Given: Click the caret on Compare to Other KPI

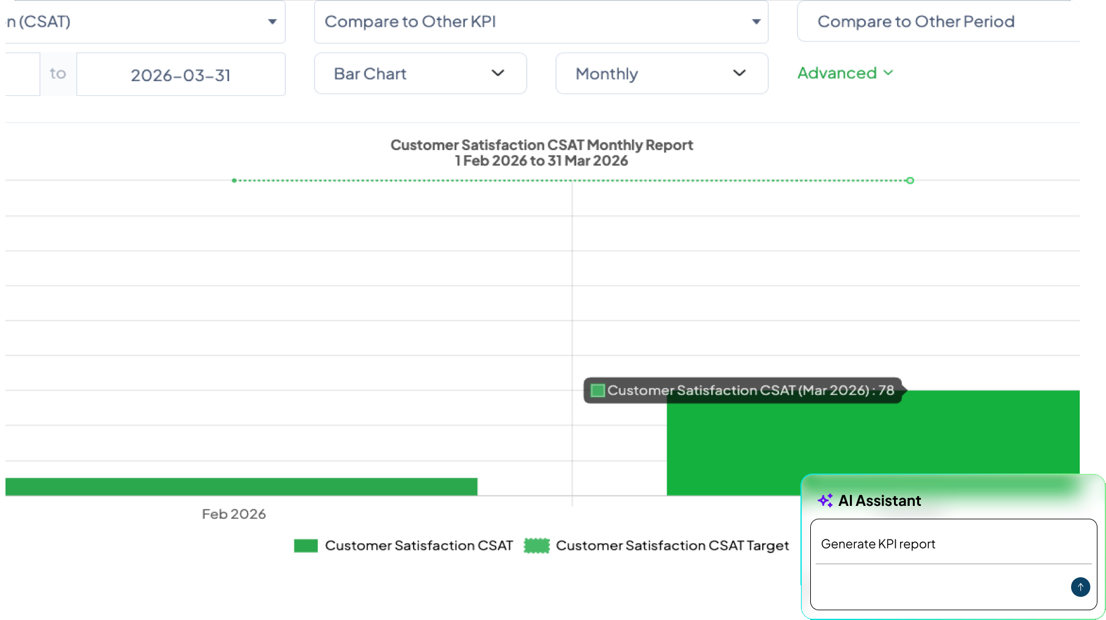Looking at the screenshot, I should coord(756,21).
